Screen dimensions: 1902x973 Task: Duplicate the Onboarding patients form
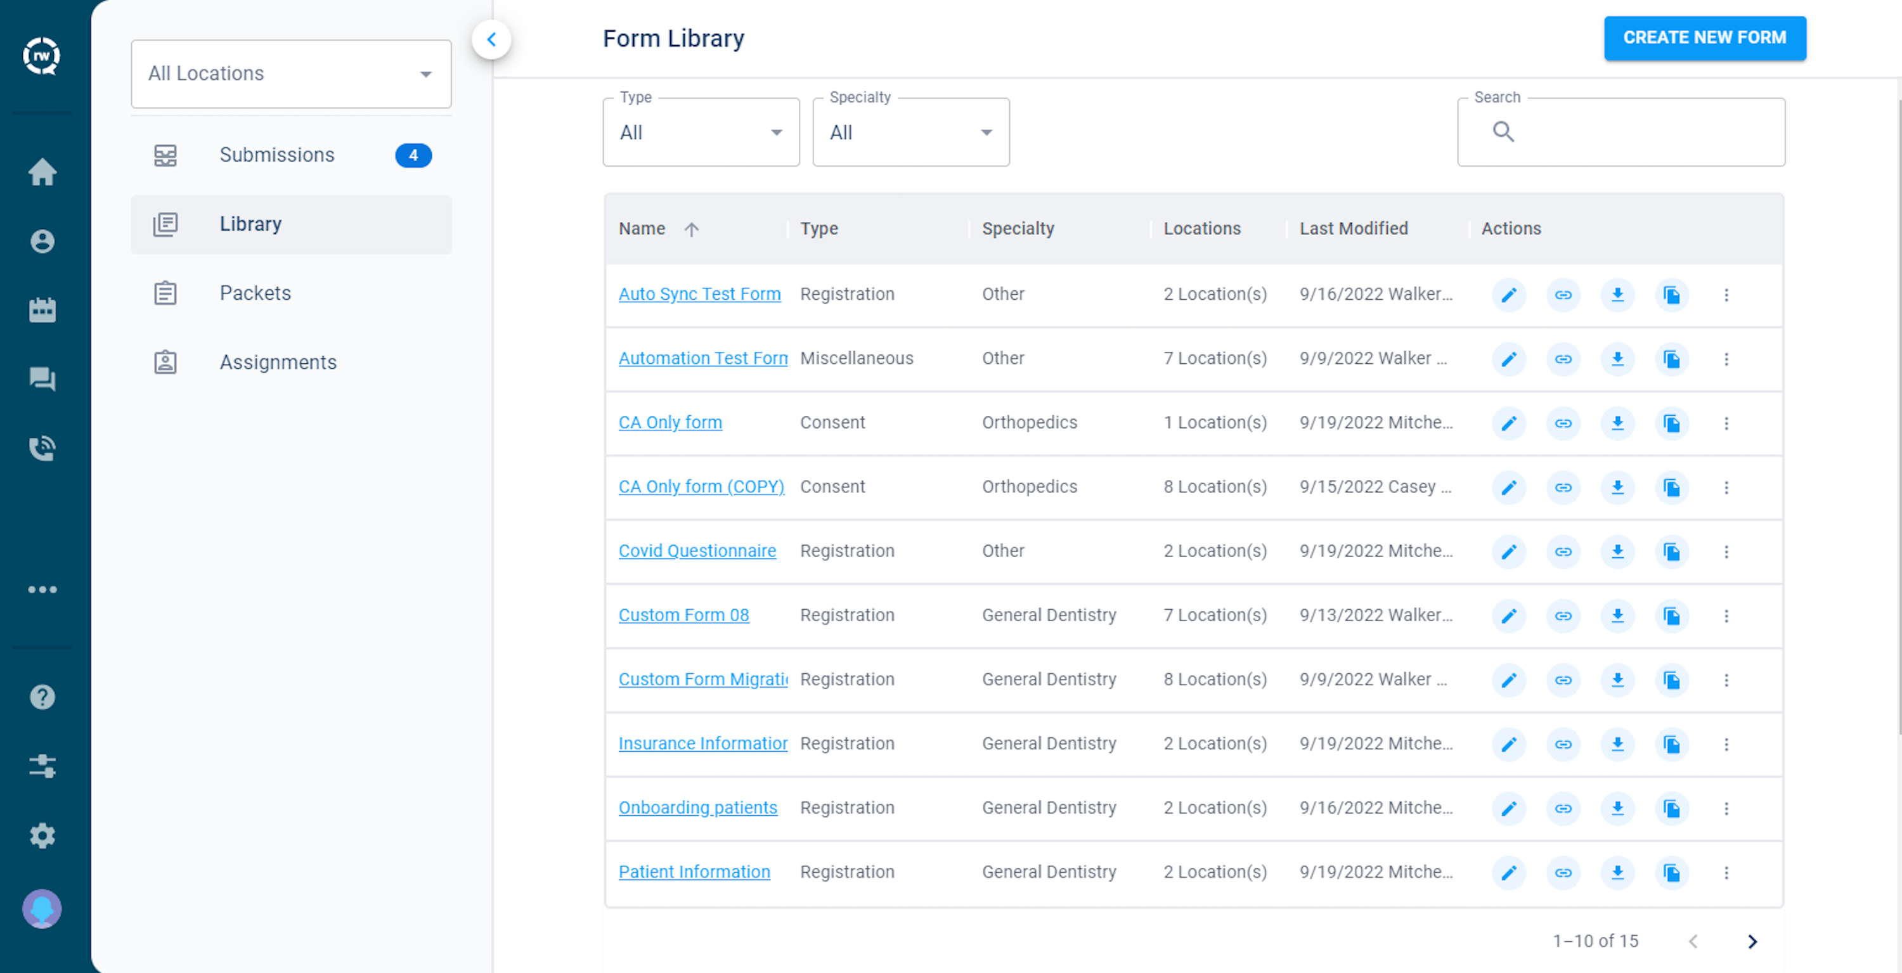1672,809
